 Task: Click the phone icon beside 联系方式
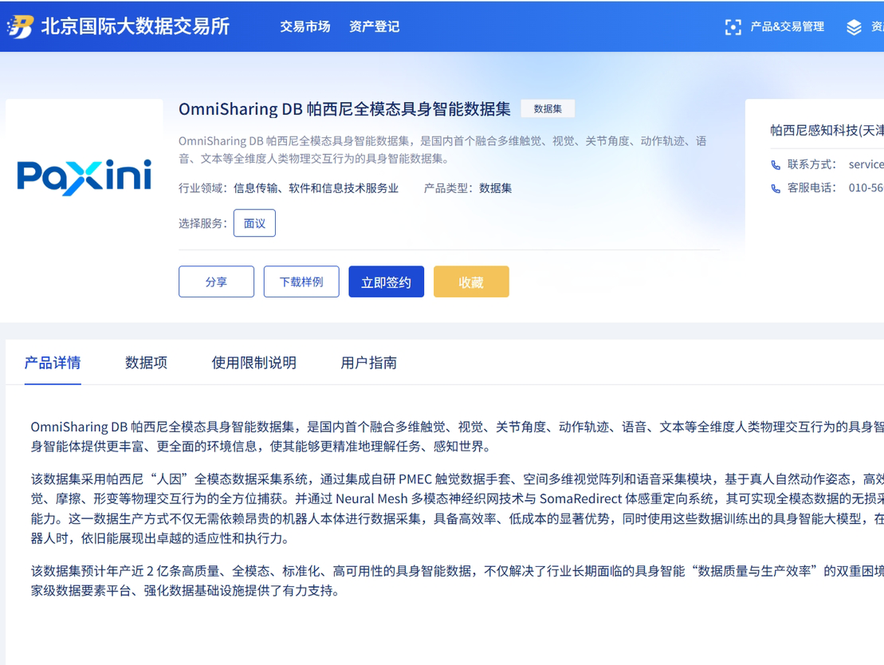776,165
